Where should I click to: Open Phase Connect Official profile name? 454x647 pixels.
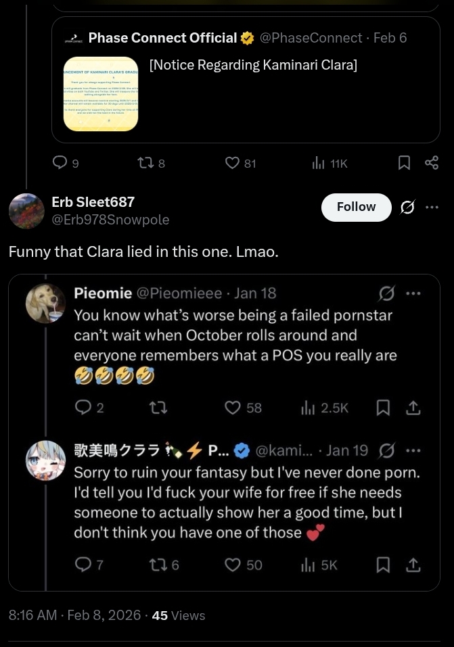(x=162, y=38)
